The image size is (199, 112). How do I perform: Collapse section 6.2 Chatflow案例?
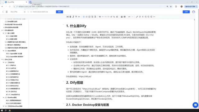[x=3, y=97]
